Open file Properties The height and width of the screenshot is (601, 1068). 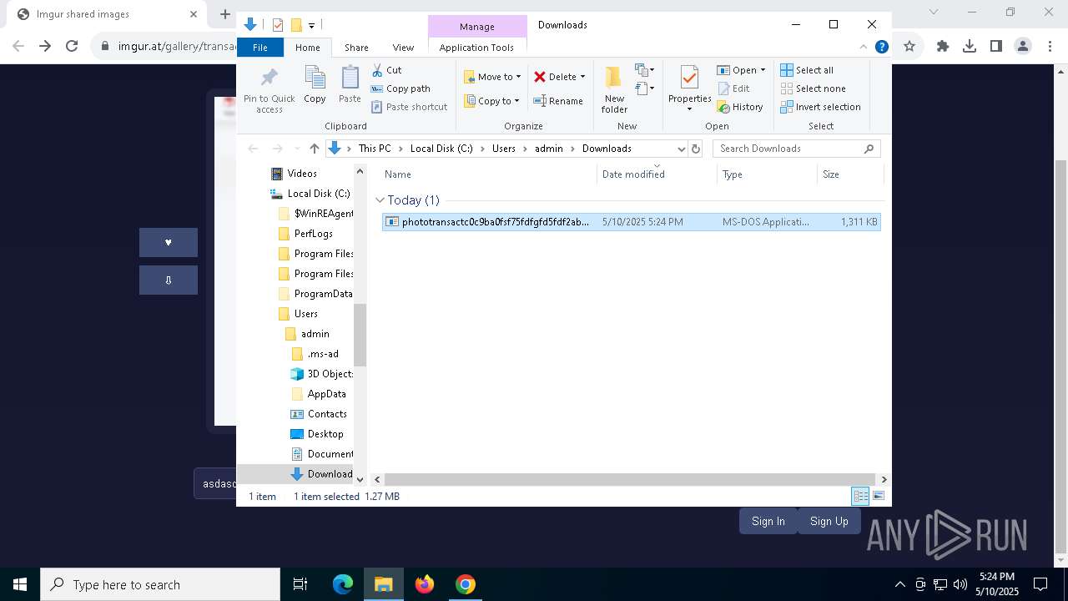[x=689, y=87]
